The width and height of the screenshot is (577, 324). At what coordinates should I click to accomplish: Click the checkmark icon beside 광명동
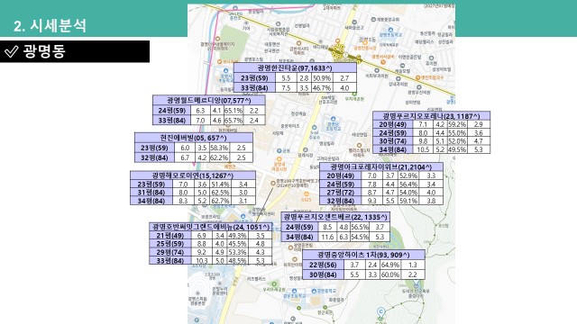coord(12,51)
